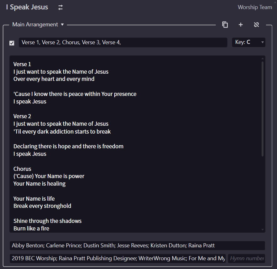Click the lyrics scroll down arrow

point(263,229)
